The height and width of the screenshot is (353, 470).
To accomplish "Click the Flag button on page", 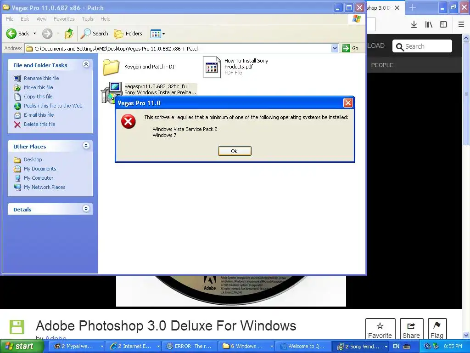I will [437, 329].
